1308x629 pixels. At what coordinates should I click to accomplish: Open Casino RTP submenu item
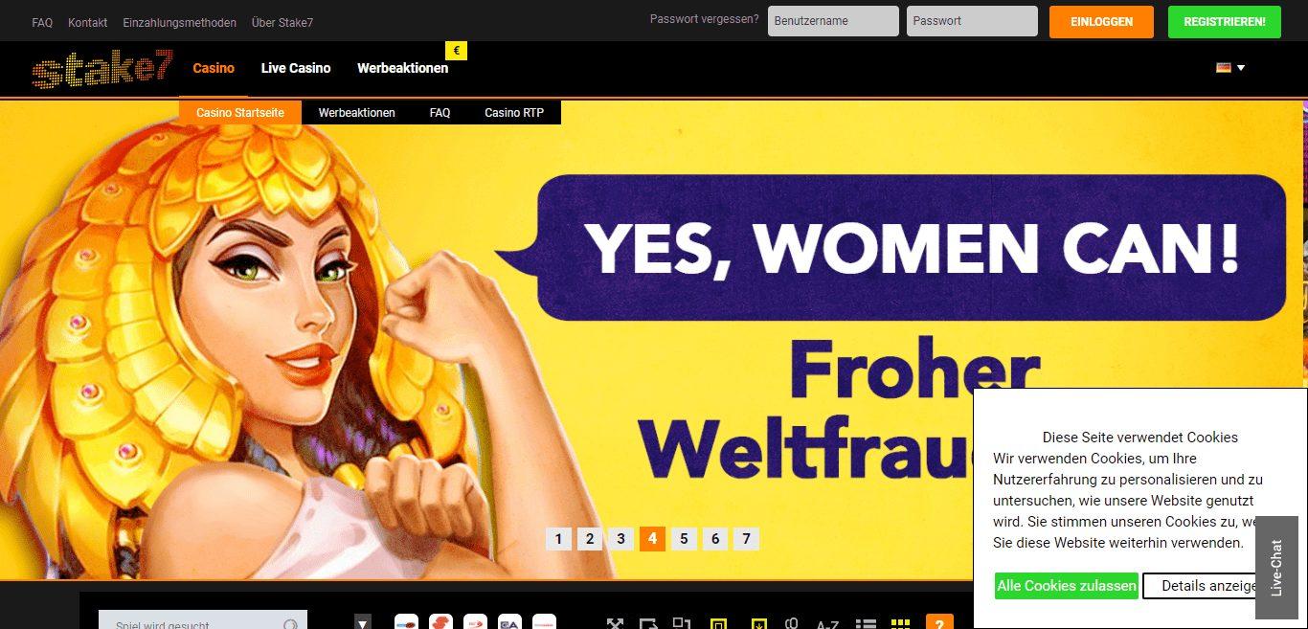(514, 113)
